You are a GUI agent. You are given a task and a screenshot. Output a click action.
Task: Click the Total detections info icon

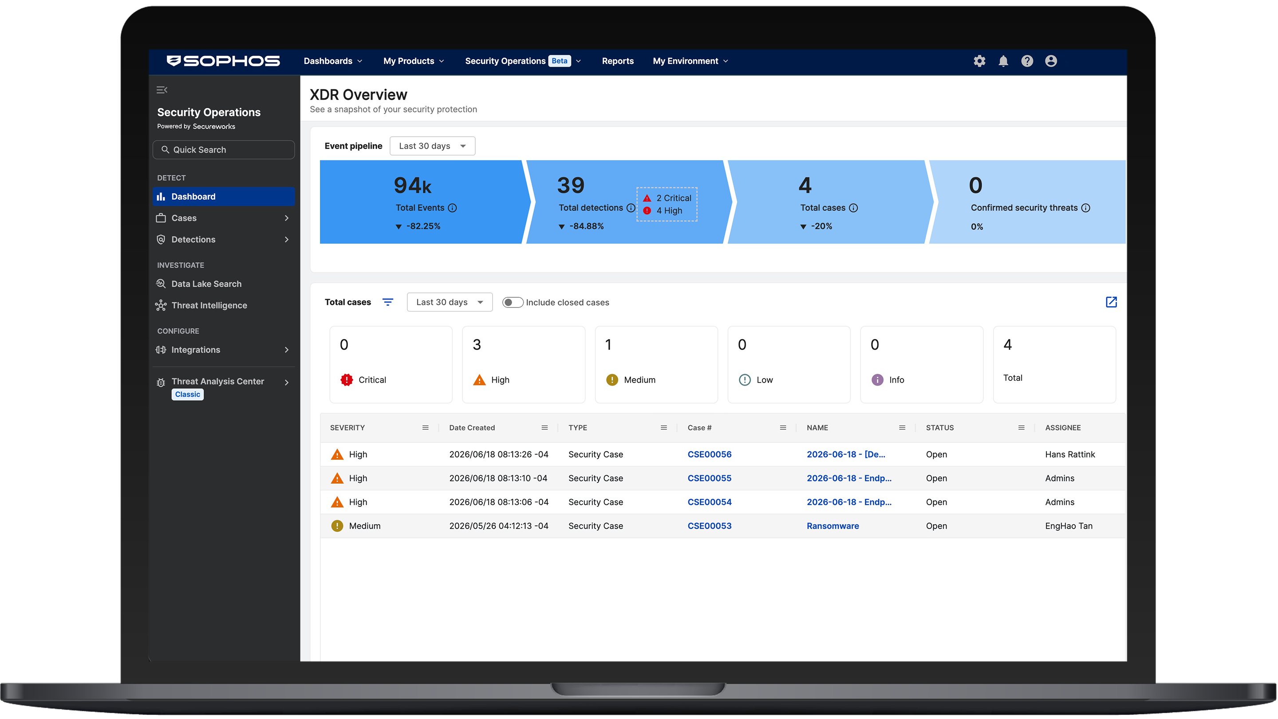(631, 208)
